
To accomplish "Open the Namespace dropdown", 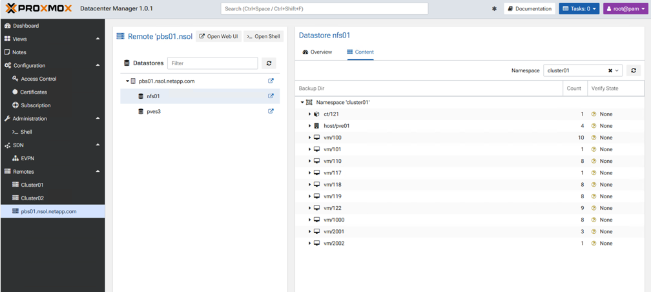I will [x=617, y=70].
